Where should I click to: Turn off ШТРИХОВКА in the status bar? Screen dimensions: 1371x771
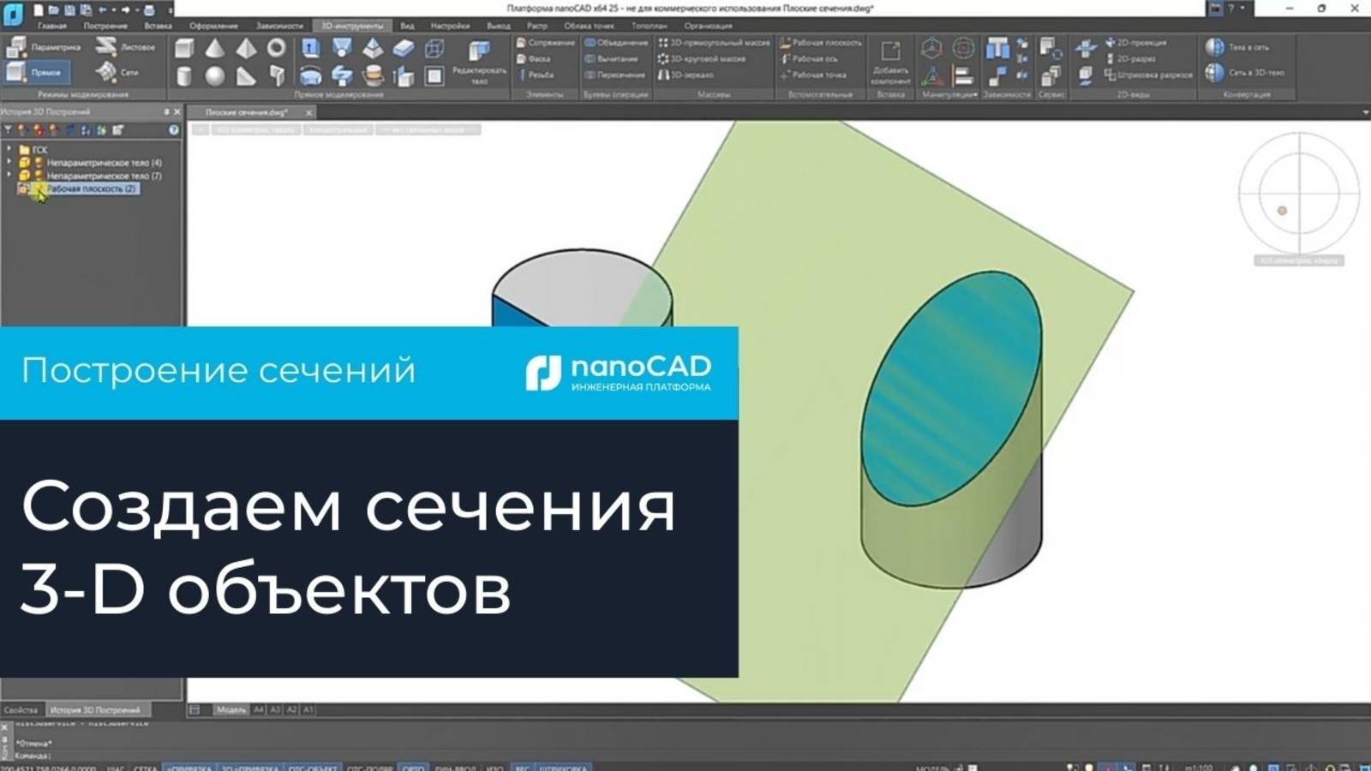click(561, 767)
